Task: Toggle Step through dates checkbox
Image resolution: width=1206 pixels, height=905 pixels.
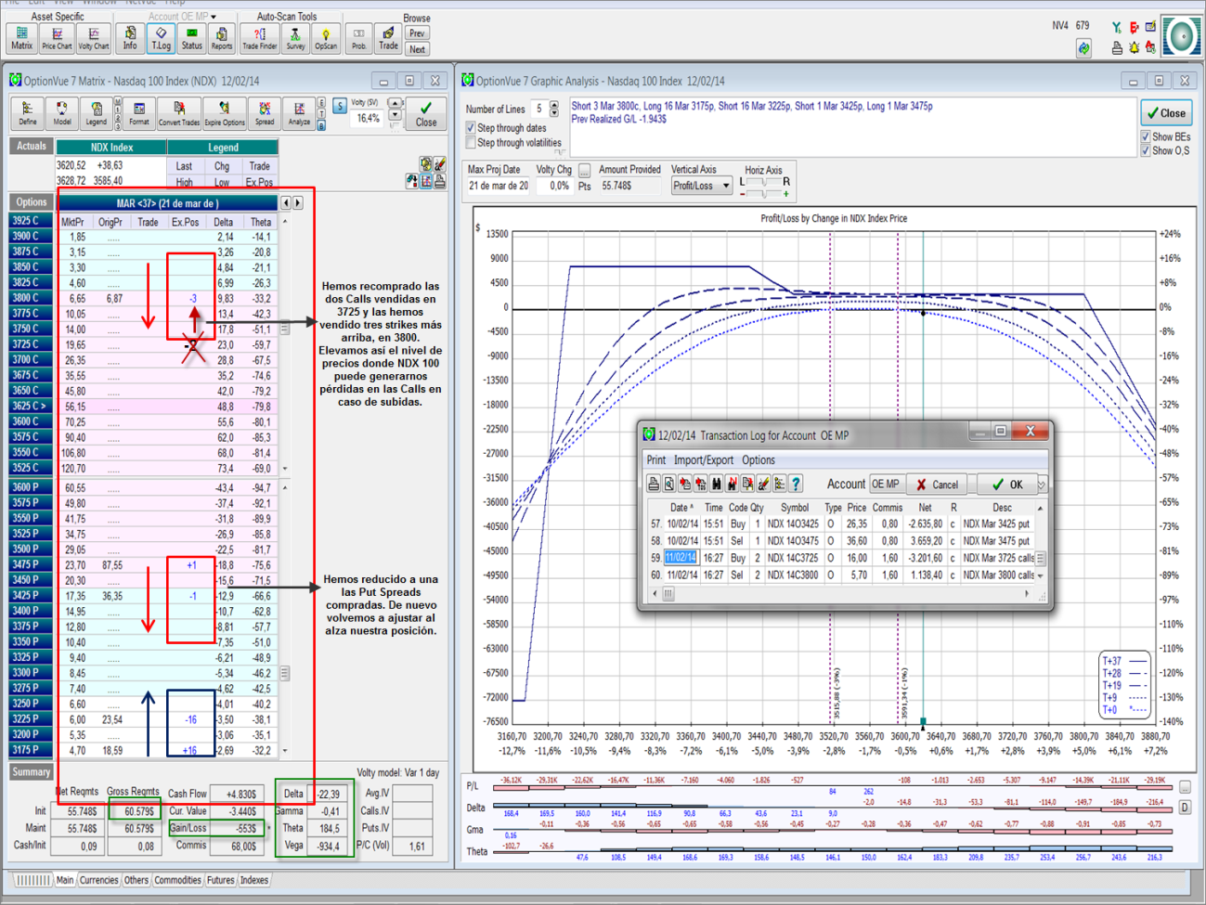Action: click(472, 128)
